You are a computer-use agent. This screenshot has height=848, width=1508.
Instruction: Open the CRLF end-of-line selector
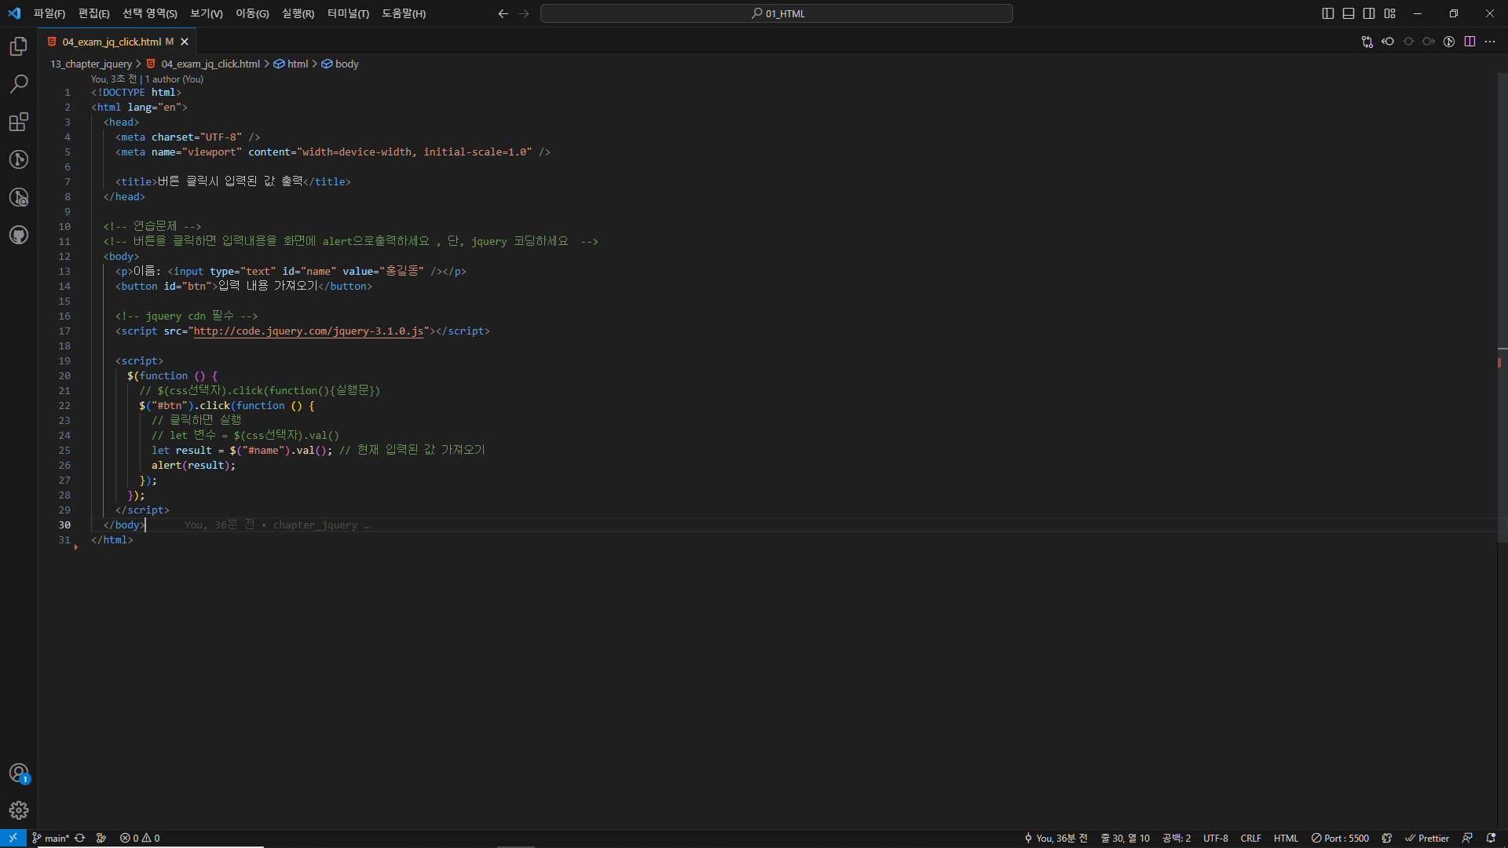coord(1250,838)
